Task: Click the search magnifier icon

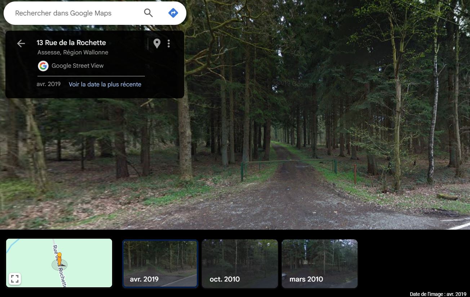Action: coord(148,13)
